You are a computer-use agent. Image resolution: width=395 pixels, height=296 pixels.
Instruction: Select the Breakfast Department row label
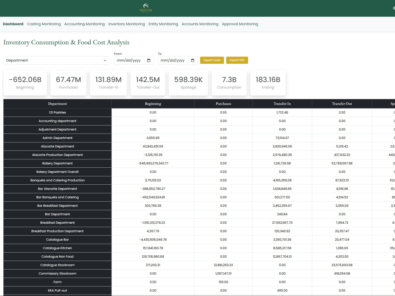coord(57,223)
